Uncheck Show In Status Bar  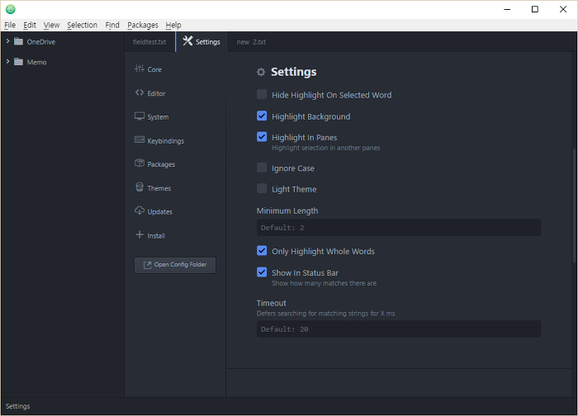pyautogui.click(x=262, y=272)
